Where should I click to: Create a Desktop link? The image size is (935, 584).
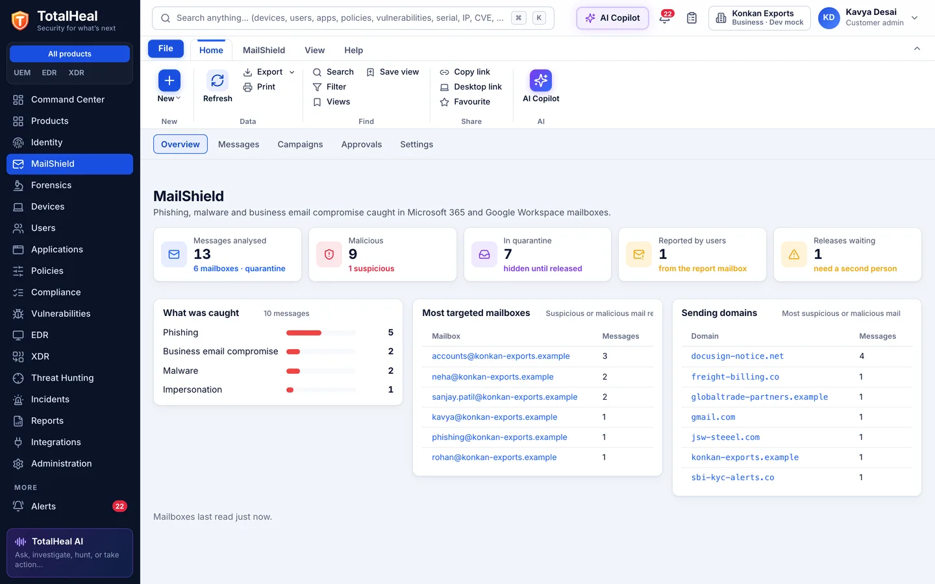point(471,87)
